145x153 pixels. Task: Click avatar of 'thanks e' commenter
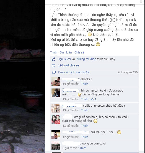coord(56,82)
